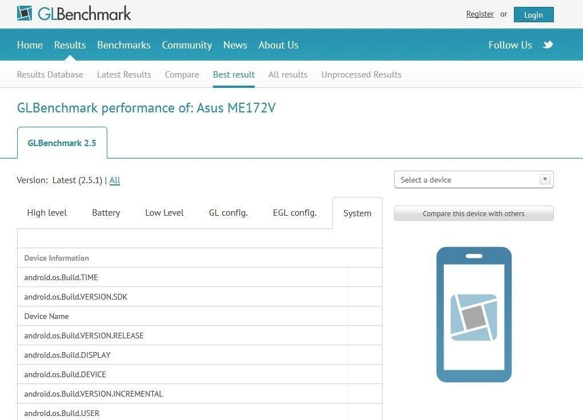Click Compare this device with others button

[474, 213]
